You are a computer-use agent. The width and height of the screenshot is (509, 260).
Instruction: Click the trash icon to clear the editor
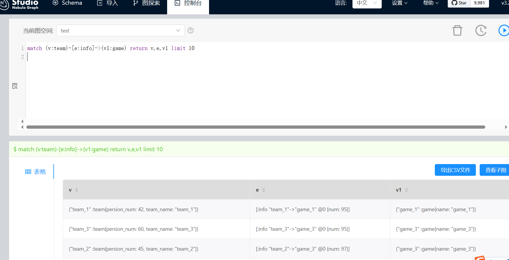pos(457,30)
